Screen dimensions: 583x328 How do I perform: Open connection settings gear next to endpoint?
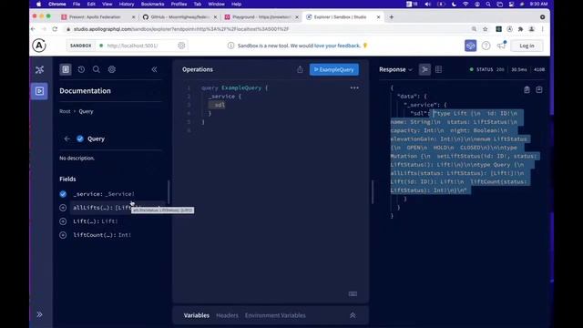tap(181, 46)
